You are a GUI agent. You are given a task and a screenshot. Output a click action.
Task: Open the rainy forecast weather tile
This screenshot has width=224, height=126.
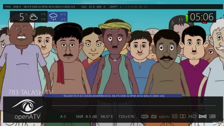click(x=58, y=17)
